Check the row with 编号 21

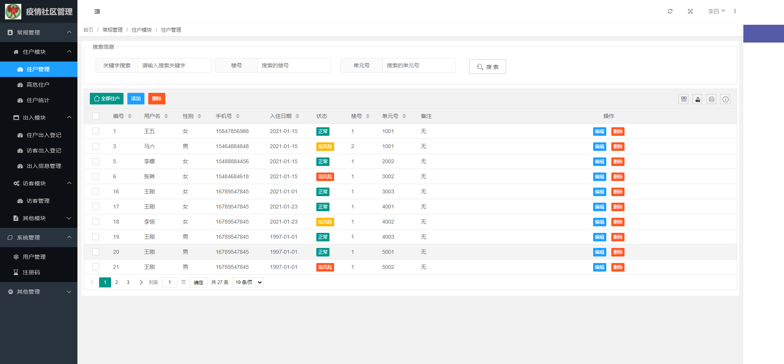point(96,267)
